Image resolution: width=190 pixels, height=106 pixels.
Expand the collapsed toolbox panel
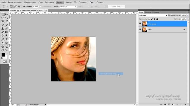pyautogui.click(x=1, y=10)
